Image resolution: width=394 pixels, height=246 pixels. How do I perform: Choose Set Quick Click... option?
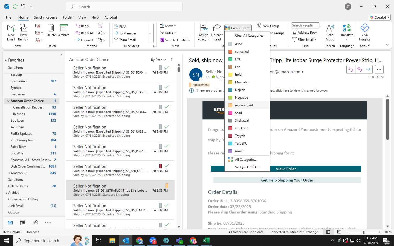(247, 167)
